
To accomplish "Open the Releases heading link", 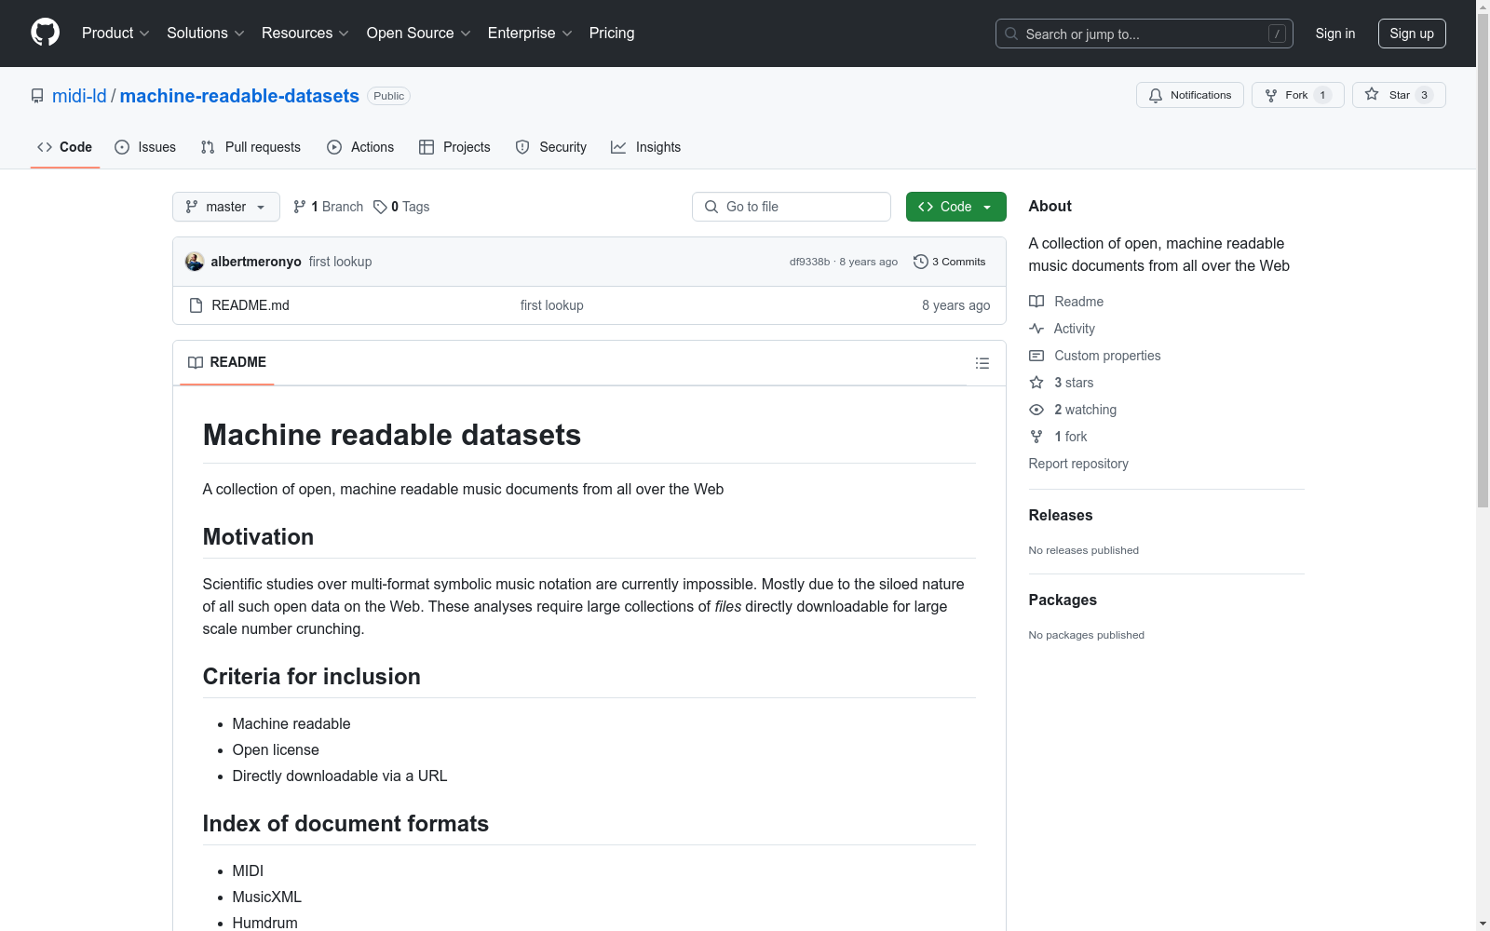I will pyautogui.click(x=1061, y=515).
